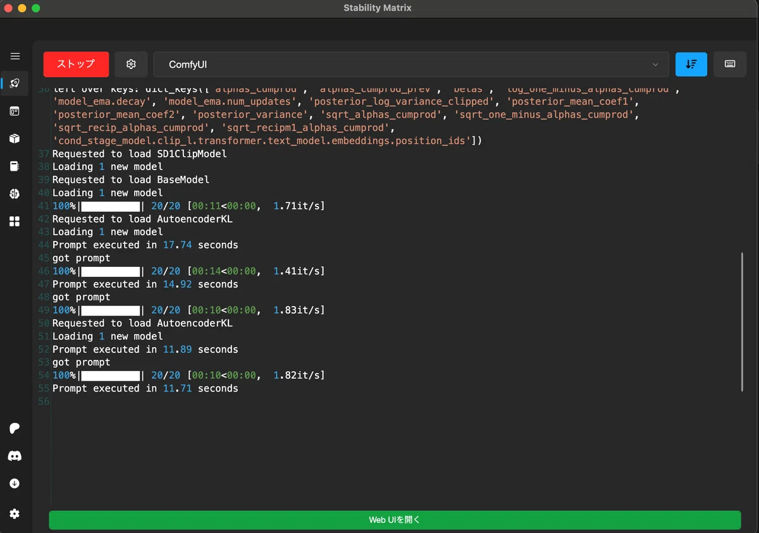
Task: Click line 53 'got prompt'
Action: pyautogui.click(x=81, y=362)
